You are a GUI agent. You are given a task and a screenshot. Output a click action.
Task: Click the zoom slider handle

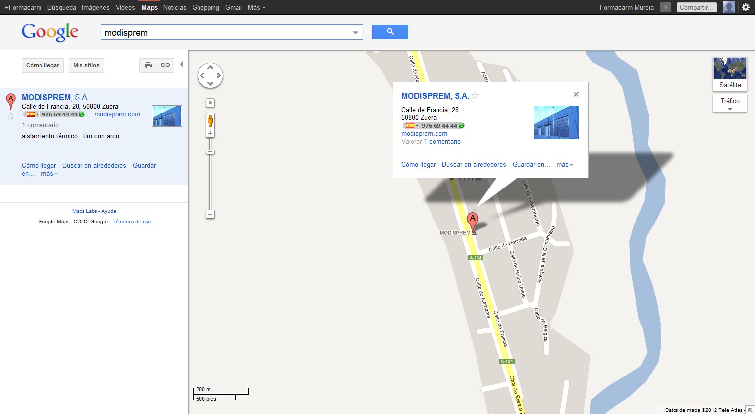[x=210, y=152]
